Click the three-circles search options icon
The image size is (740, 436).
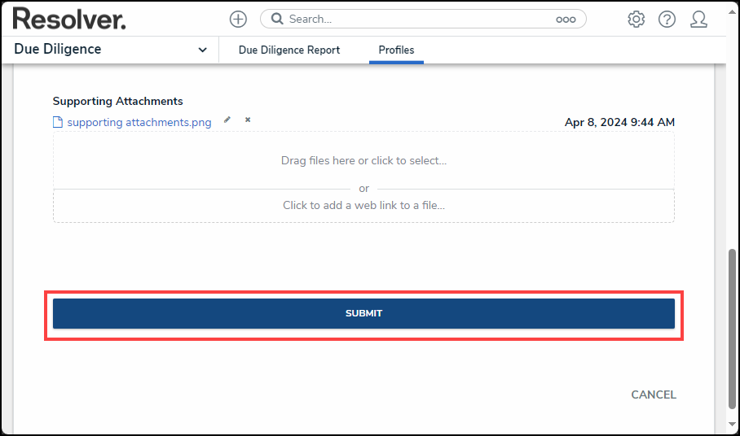(566, 20)
